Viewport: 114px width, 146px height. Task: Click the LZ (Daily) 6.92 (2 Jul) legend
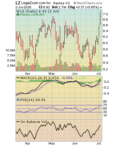click(40, 11)
